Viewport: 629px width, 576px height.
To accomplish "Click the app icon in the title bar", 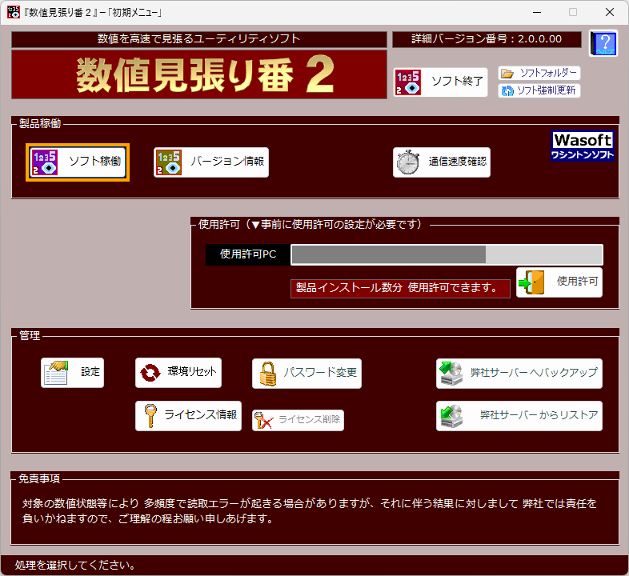I will 14,12.
